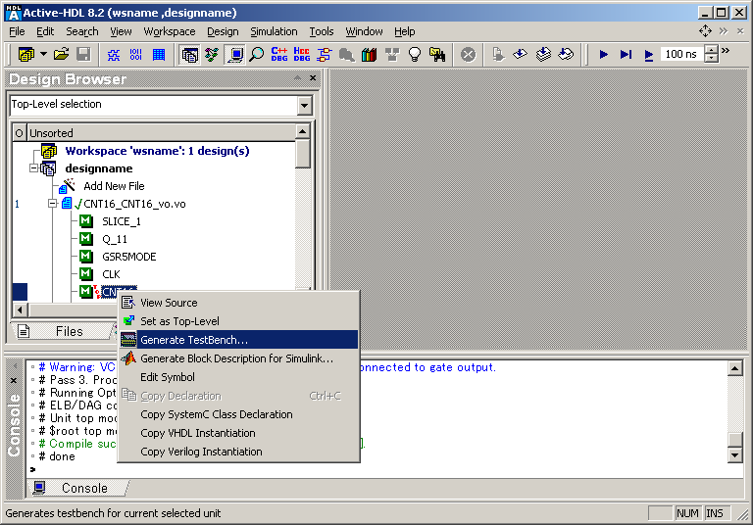Click the 100 ns time field

tap(682, 54)
